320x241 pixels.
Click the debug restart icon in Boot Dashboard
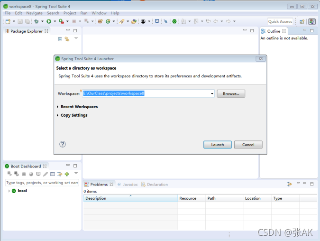[17, 174]
